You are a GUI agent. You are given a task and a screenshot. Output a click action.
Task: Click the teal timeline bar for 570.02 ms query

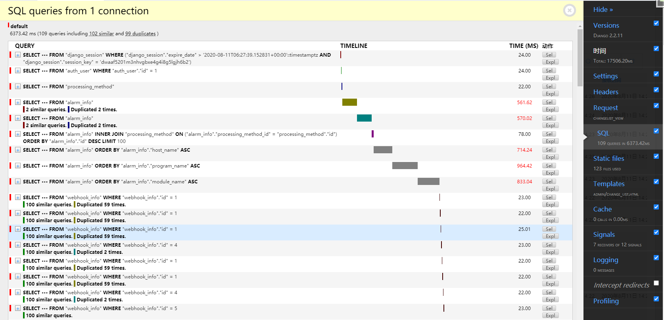pos(364,118)
